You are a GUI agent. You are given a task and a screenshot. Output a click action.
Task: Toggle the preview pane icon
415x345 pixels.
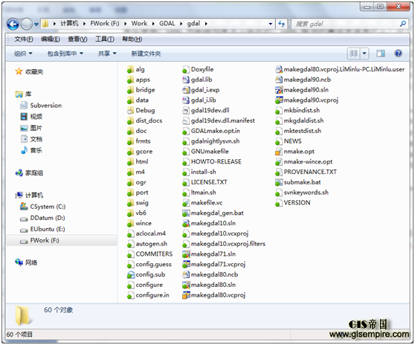click(x=381, y=54)
